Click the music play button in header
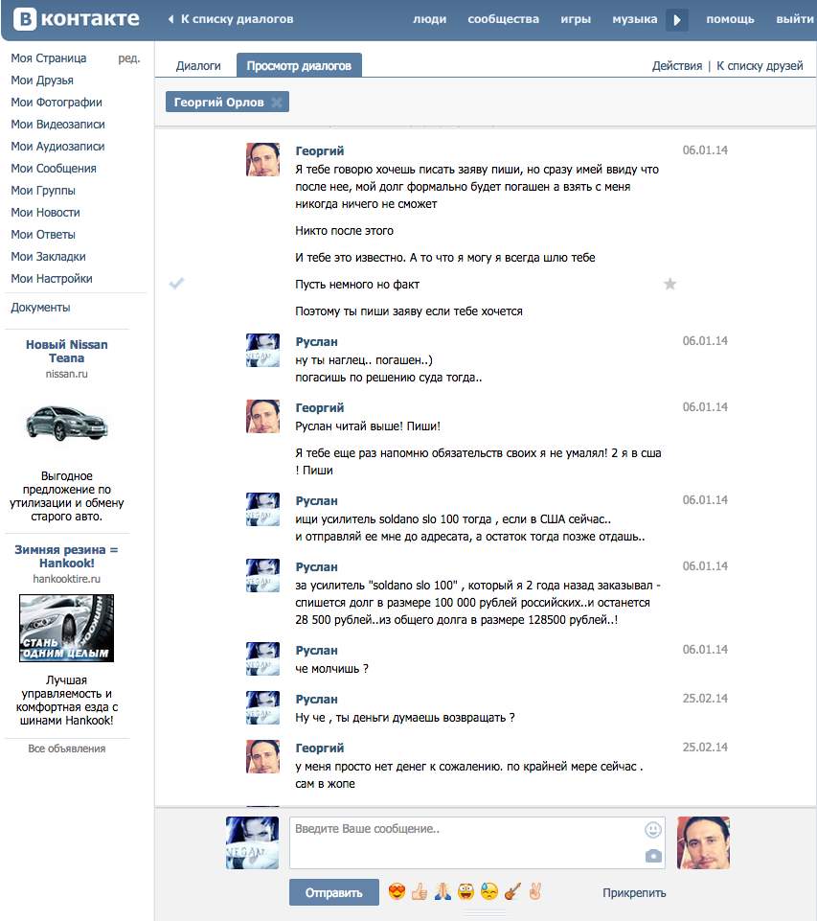 (677, 20)
